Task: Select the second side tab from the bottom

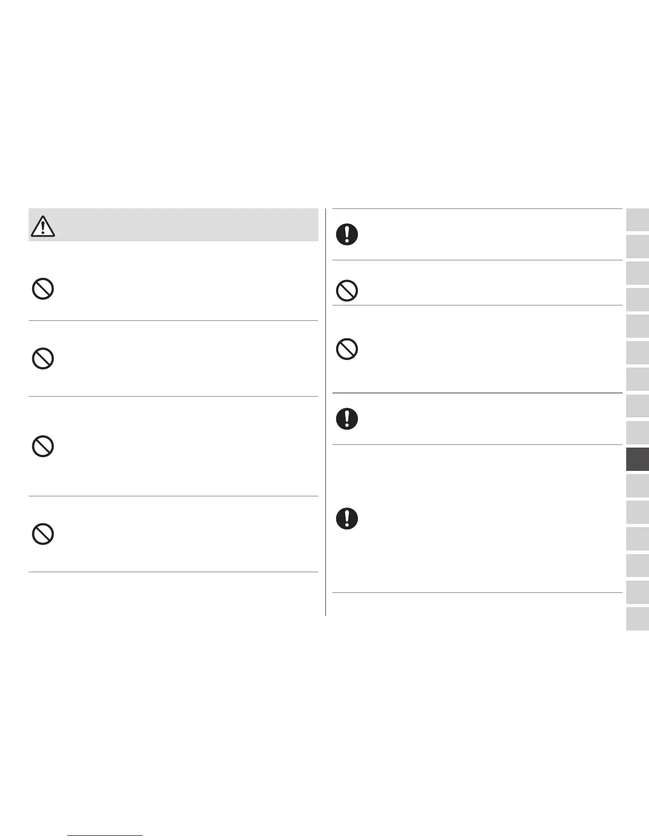Action: pos(637,592)
